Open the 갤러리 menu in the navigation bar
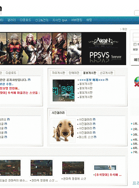The height and width of the screenshot is (188, 139). click(11, 20)
